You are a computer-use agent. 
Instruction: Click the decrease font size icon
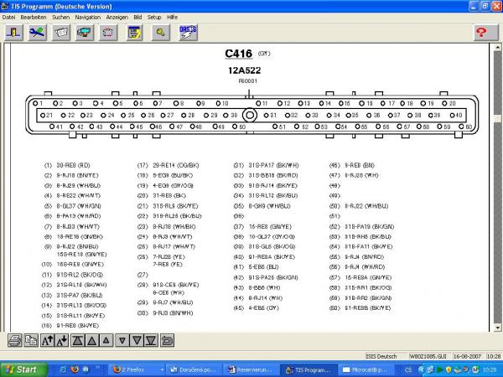61,339
